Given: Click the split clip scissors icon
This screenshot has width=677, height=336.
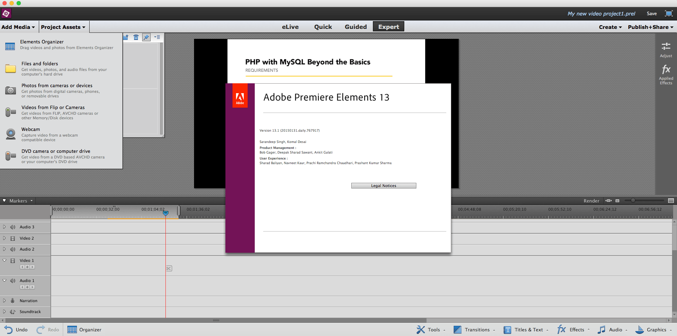Looking at the screenshot, I should [x=169, y=269].
